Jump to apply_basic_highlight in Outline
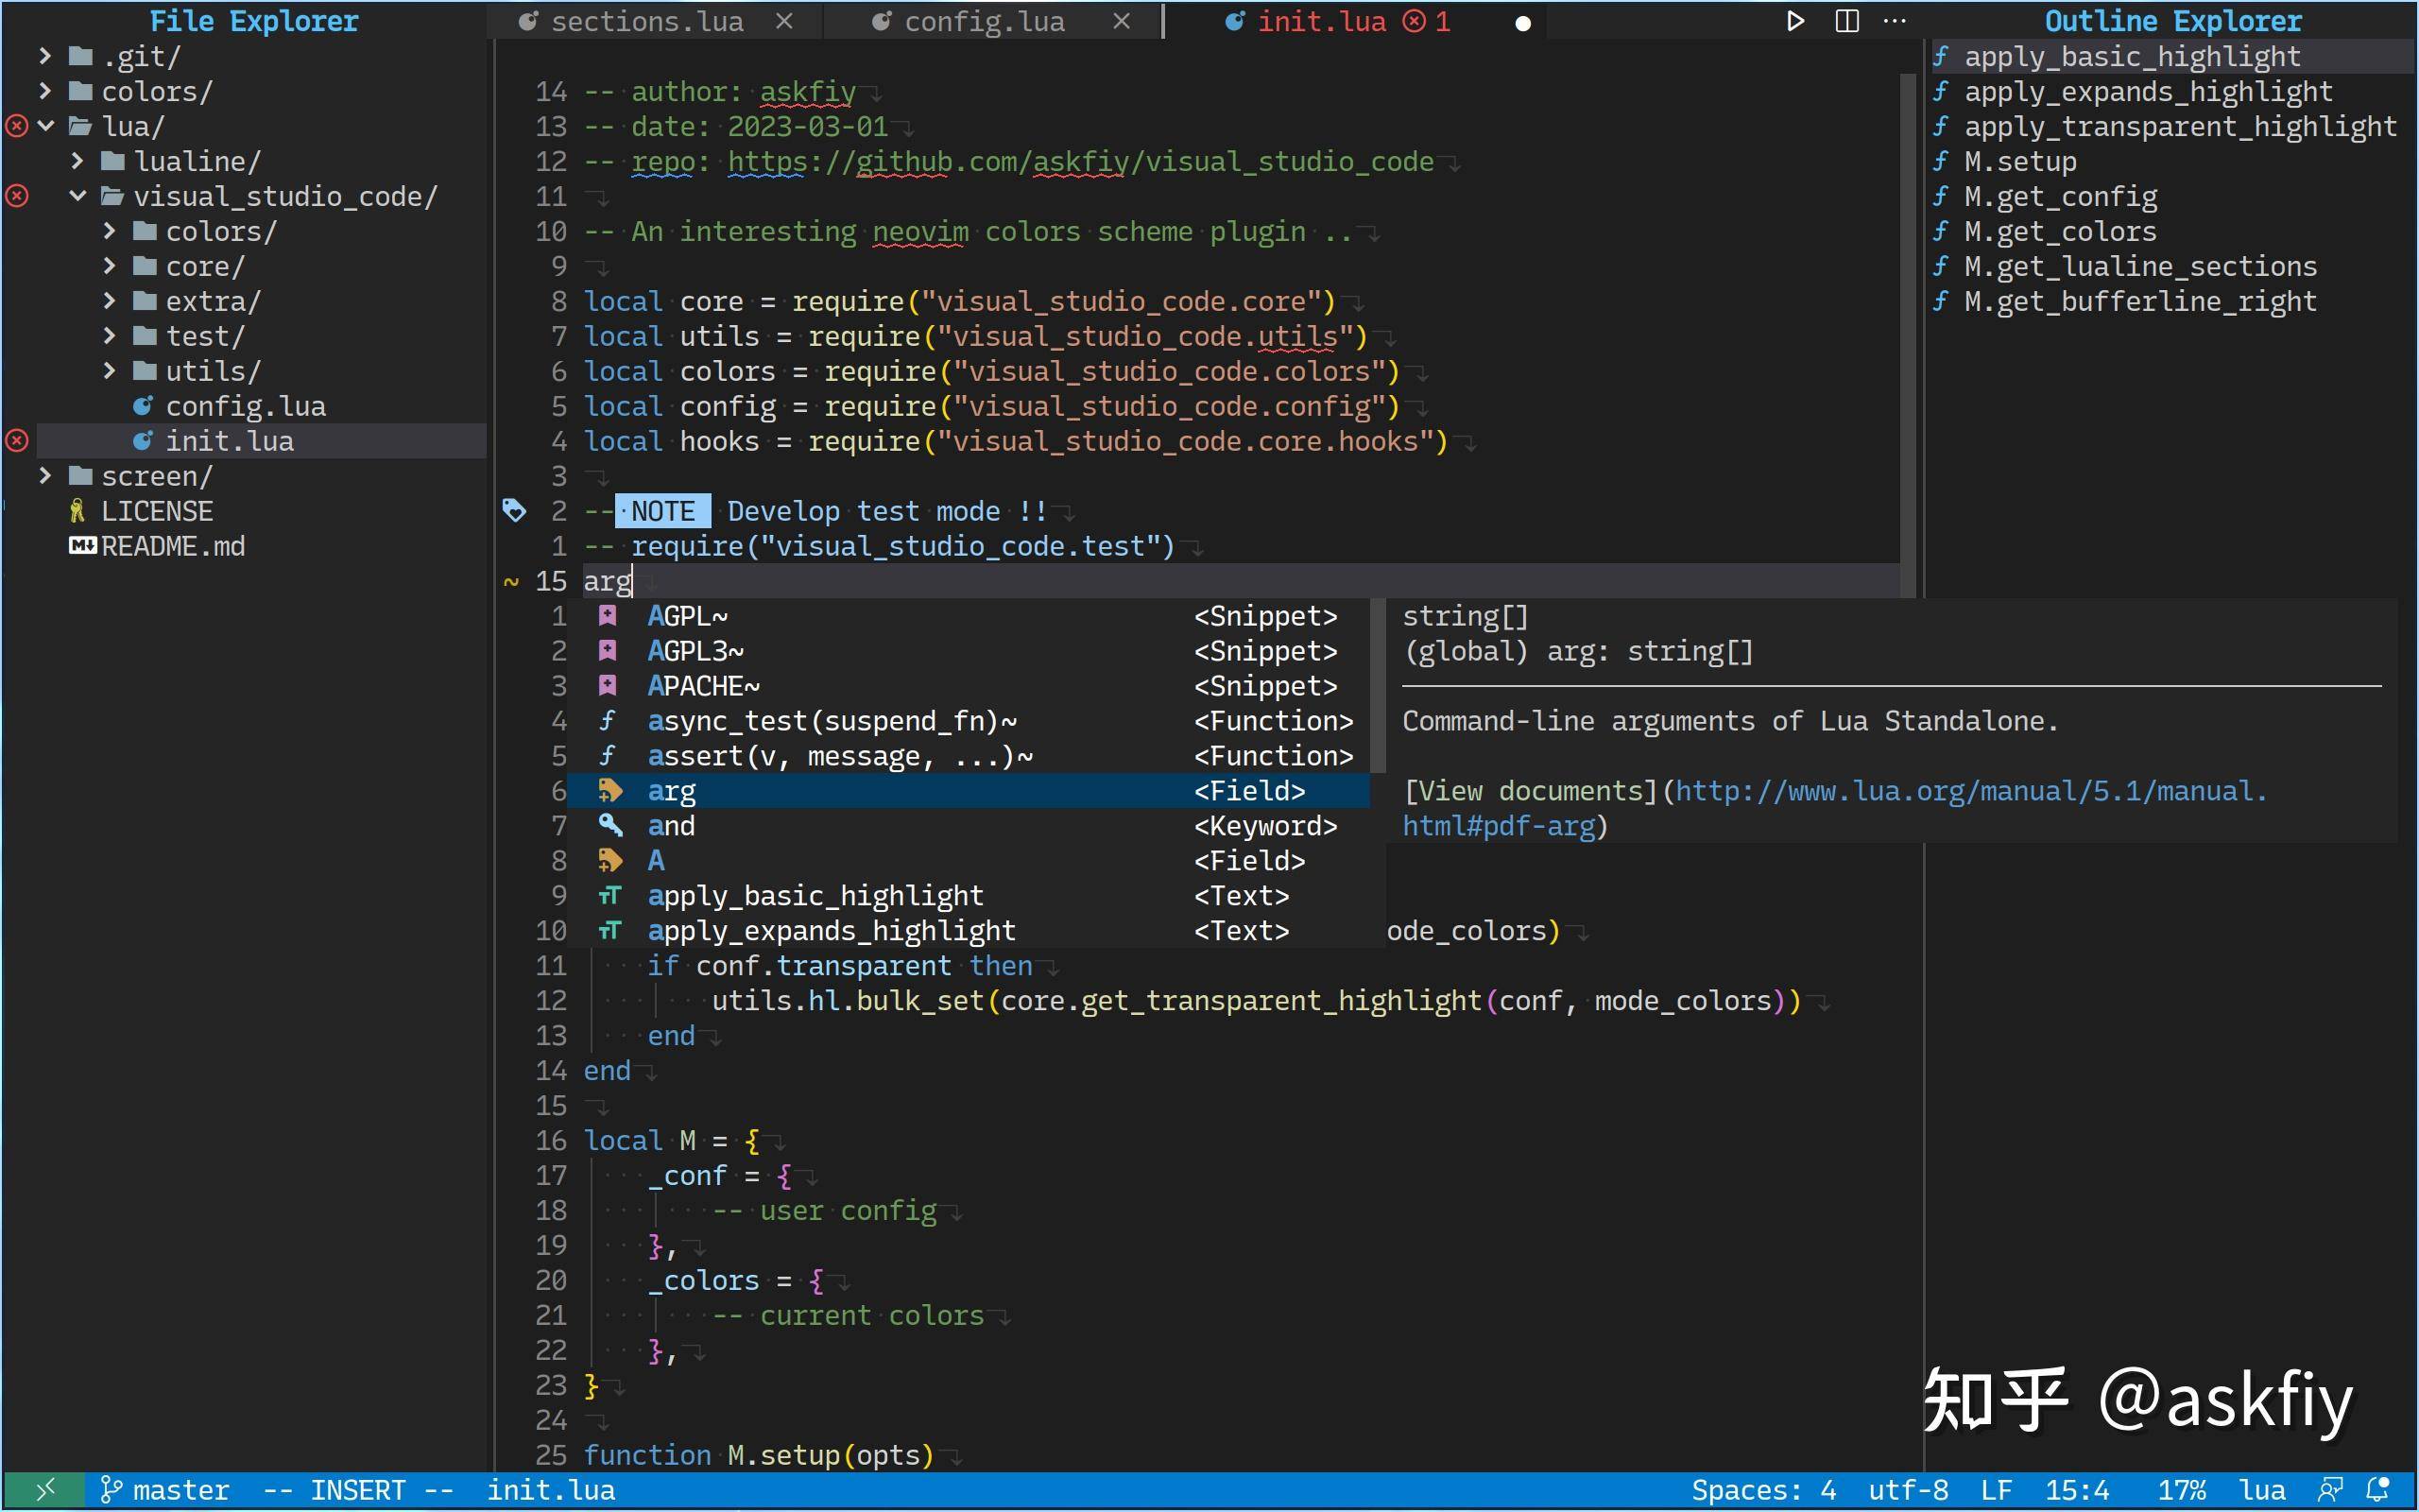2419x1512 pixels. tap(2132, 56)
